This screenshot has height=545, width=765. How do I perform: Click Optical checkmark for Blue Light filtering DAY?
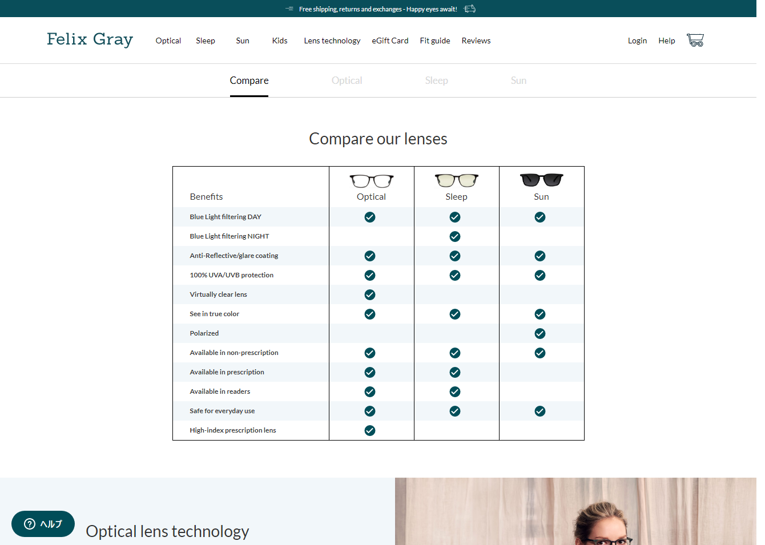tap(370, 217)
